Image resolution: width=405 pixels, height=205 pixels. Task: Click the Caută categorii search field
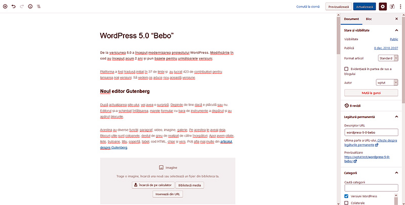click(371, 188)
